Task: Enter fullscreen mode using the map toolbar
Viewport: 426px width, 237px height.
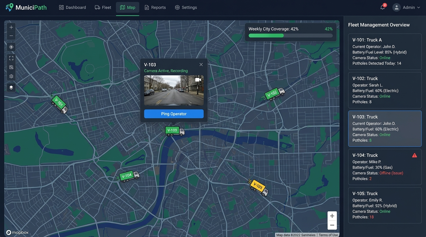Action: point(11,58)
